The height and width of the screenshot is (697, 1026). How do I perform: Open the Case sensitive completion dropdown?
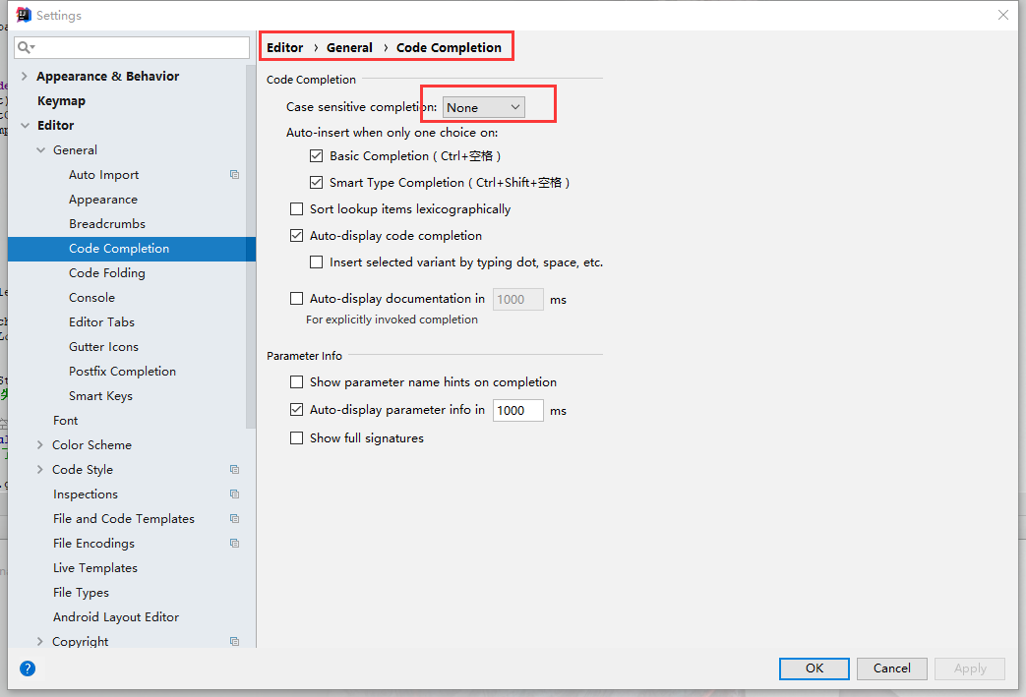[x=484, y=107]
